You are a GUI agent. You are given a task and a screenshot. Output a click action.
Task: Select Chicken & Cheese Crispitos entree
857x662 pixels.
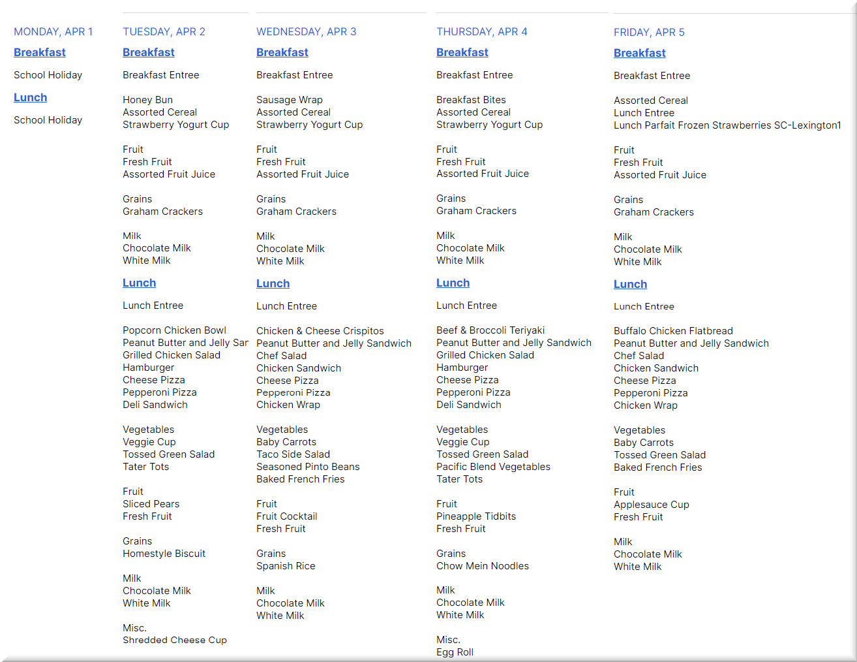pos(320,331)
